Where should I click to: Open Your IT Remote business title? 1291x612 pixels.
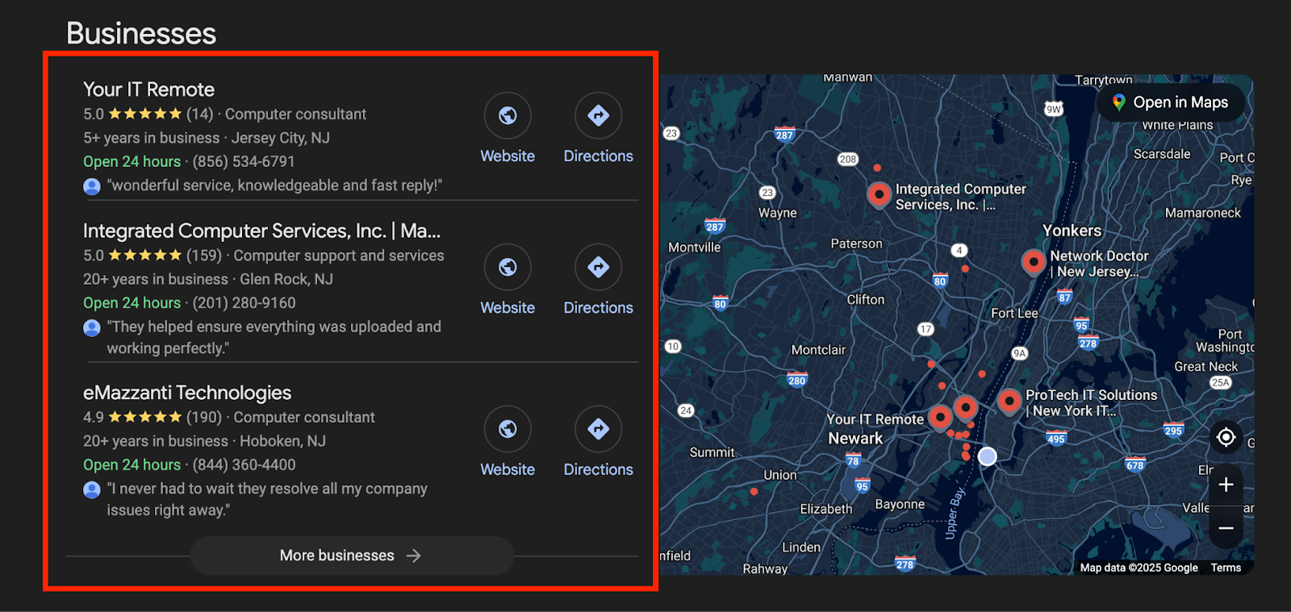click(x=148, y=90)
